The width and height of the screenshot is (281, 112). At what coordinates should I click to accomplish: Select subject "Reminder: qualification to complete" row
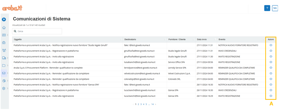pos(48,68)
